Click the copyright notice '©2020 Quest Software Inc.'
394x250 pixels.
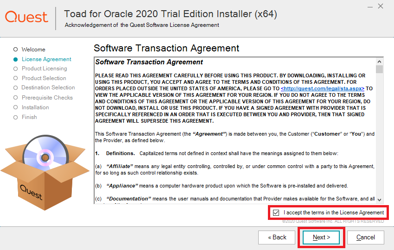click(333, 221)
